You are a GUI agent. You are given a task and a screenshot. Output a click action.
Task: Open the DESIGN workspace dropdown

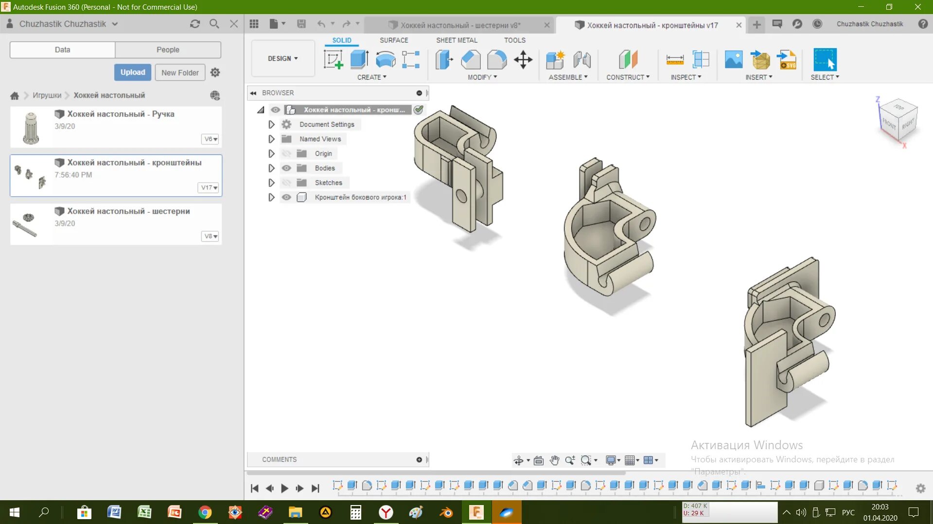(x=282, y=58)
